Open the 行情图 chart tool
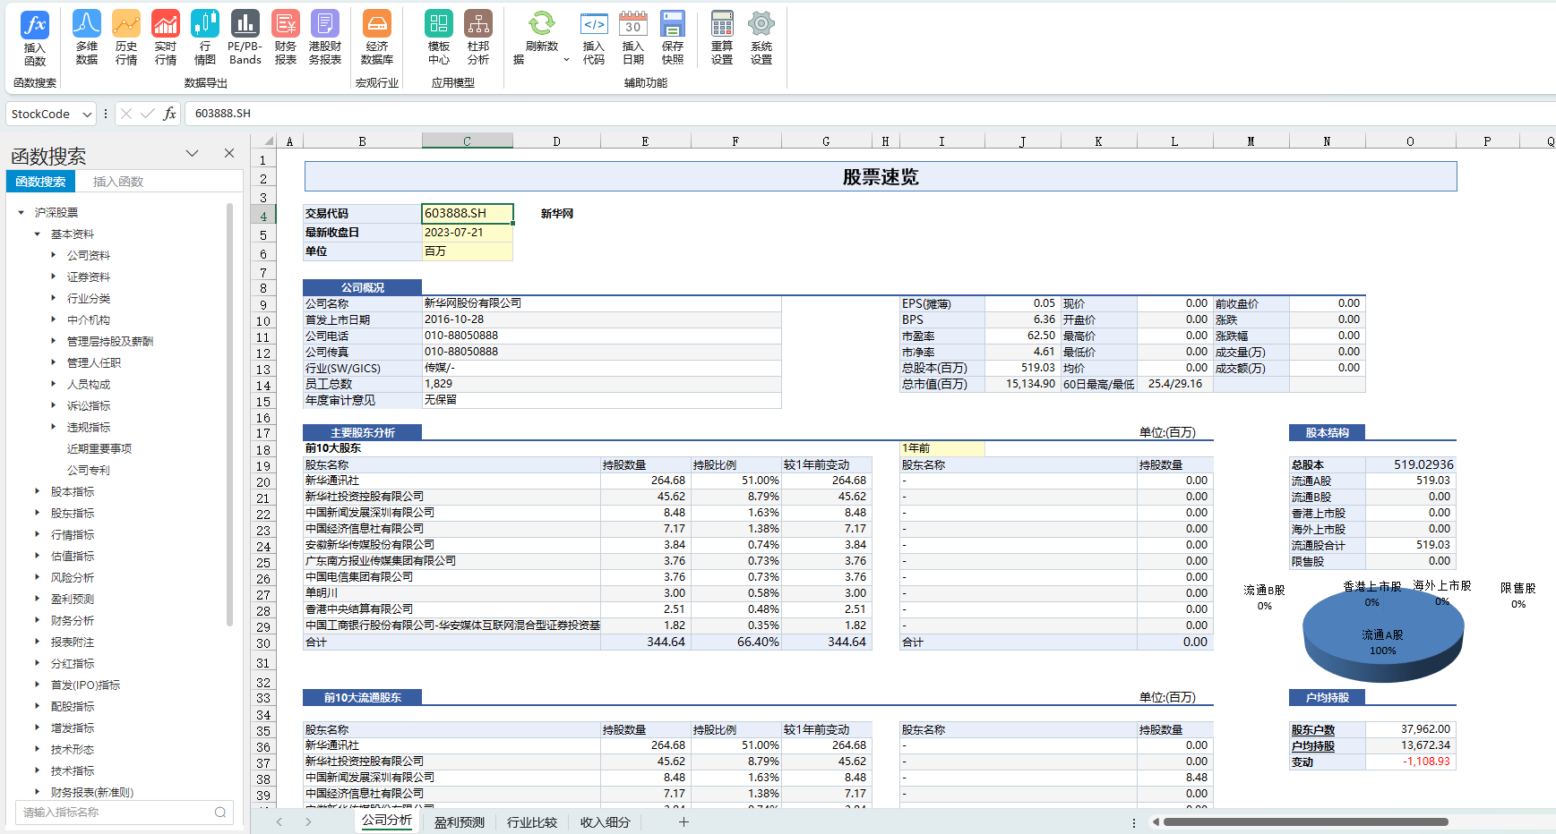This screenshot has height=834, width=1556. click(x=205, y=38)
